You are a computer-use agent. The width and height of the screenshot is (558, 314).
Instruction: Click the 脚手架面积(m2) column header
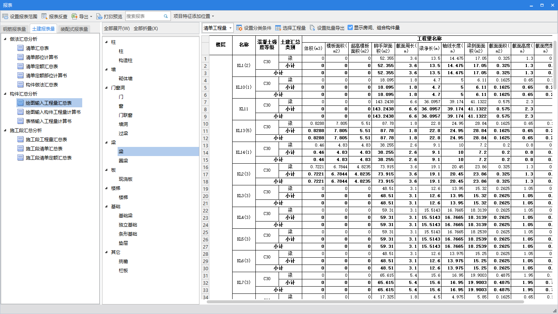click(383, 48)
